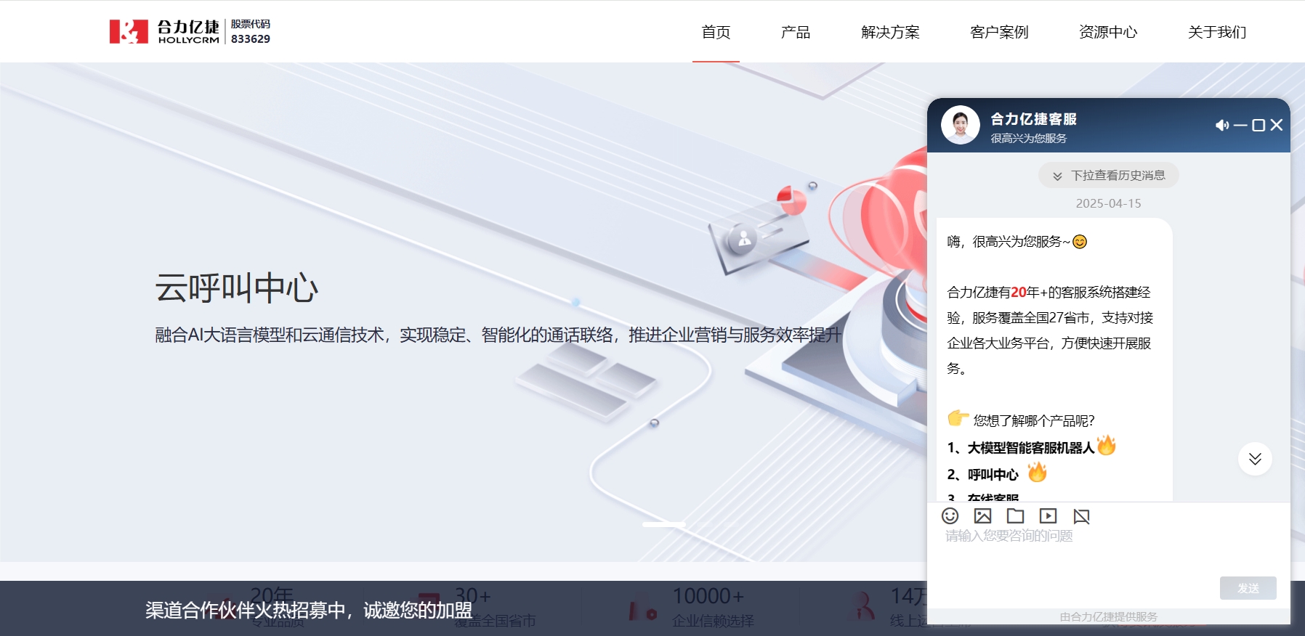Click the customer service agent avatar

pos(961,125)
